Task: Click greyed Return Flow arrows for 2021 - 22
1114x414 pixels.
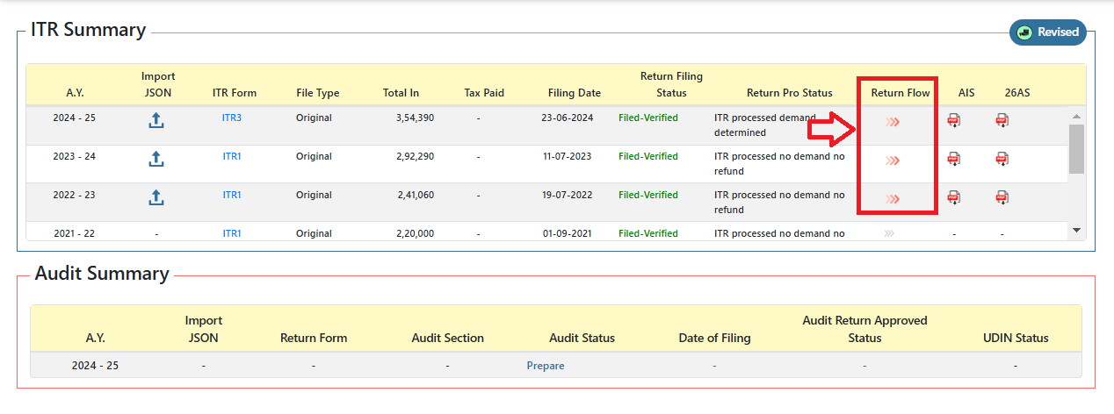Action: click(889, 233)
